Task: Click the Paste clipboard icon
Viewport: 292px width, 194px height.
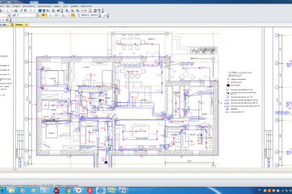Action: 16,11
